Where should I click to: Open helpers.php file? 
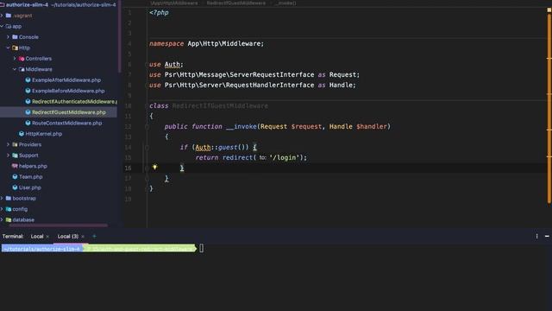pyautogui.click(x=33, y=166)
